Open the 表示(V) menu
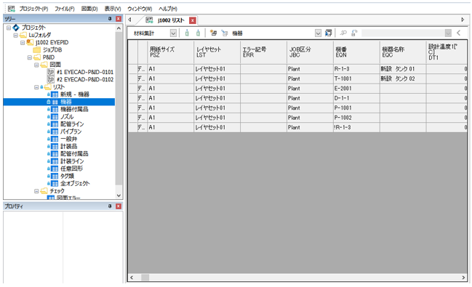Screen dimensions: 472x287 pos(113,9)
